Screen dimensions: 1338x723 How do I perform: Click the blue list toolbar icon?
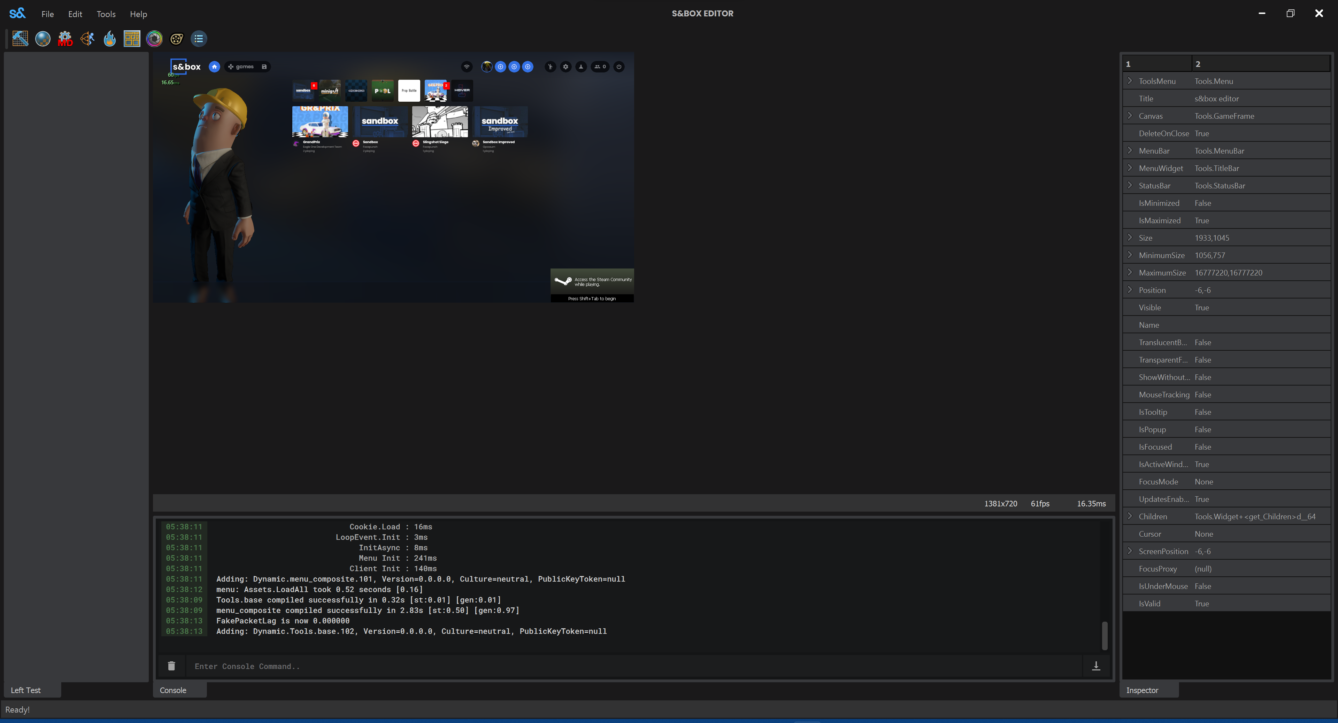click(x=199, y=38)
